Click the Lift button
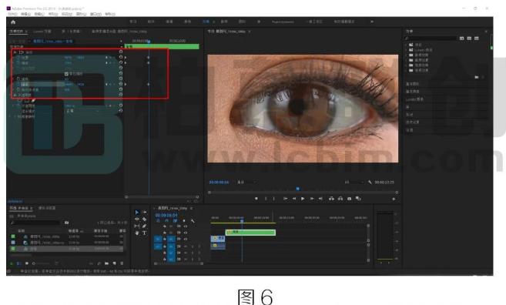The height and width of the screenshot is (305, 506). 331,199
